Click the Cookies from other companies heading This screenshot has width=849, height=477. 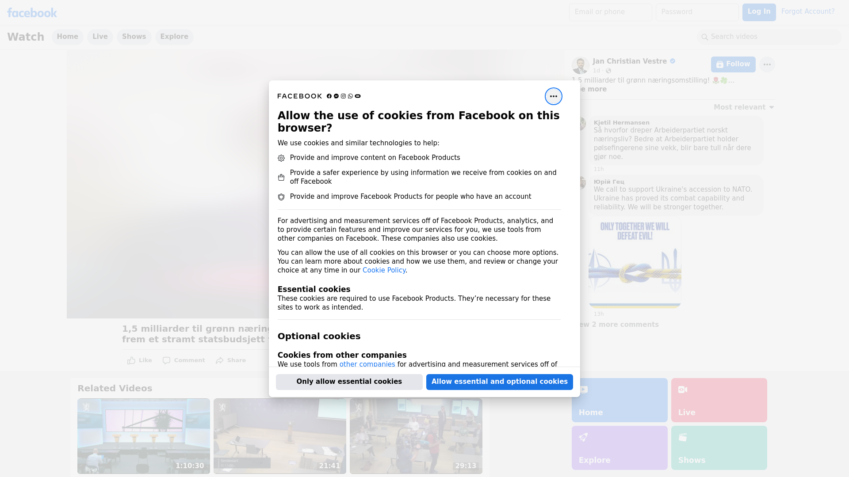[342, 355]
